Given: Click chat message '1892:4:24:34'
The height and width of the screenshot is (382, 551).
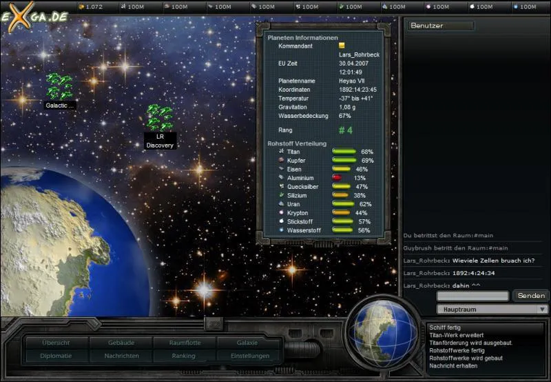Looking at the screenshot, I should tap(474, 273).
